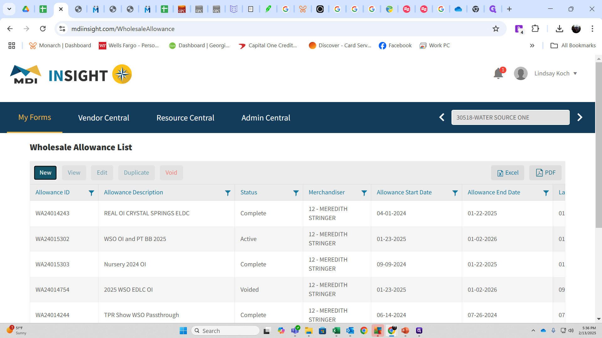Viewport: 602px width, 338px height.
Task: Click the Void button
Action: [171, 173]
